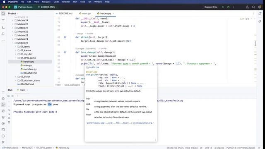Open the File menu
Image resolution: width=265 pixels, height=149 pixels.
coord(22,2)
